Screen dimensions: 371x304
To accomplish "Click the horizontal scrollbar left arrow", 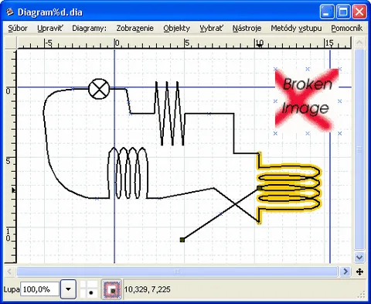I will 9,272.
